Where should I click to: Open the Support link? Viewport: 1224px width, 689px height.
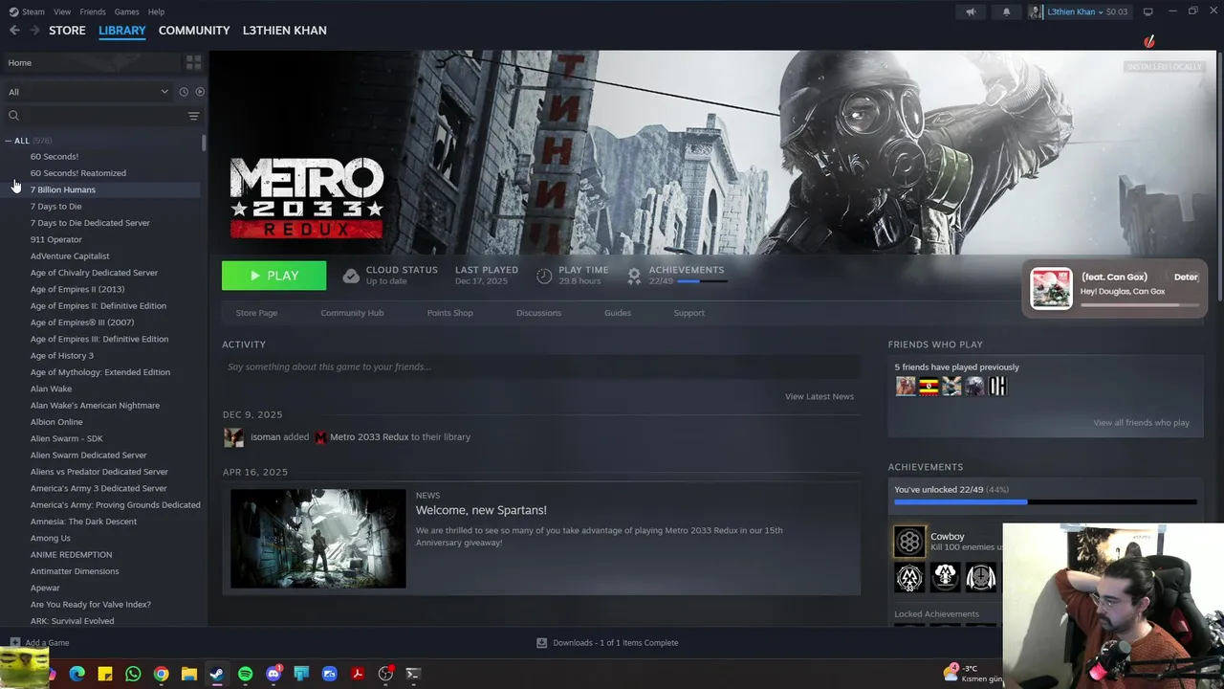tap(688, 313)
